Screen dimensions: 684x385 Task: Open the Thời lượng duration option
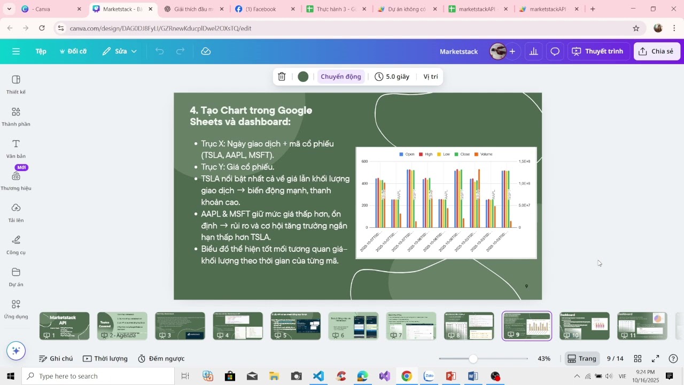pos(105,359)
